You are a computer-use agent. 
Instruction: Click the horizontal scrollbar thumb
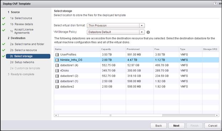110,115
